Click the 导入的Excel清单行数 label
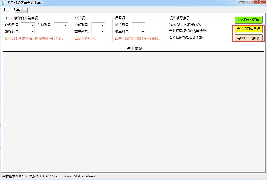Image resolution: width=267 pixels, height=180 pixels. [x=185, y=24]
